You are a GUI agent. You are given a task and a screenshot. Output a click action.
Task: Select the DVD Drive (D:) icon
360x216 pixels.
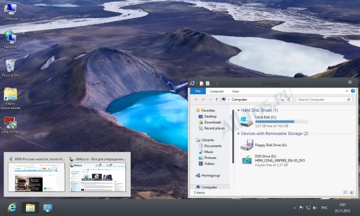(x=247, y=160)
